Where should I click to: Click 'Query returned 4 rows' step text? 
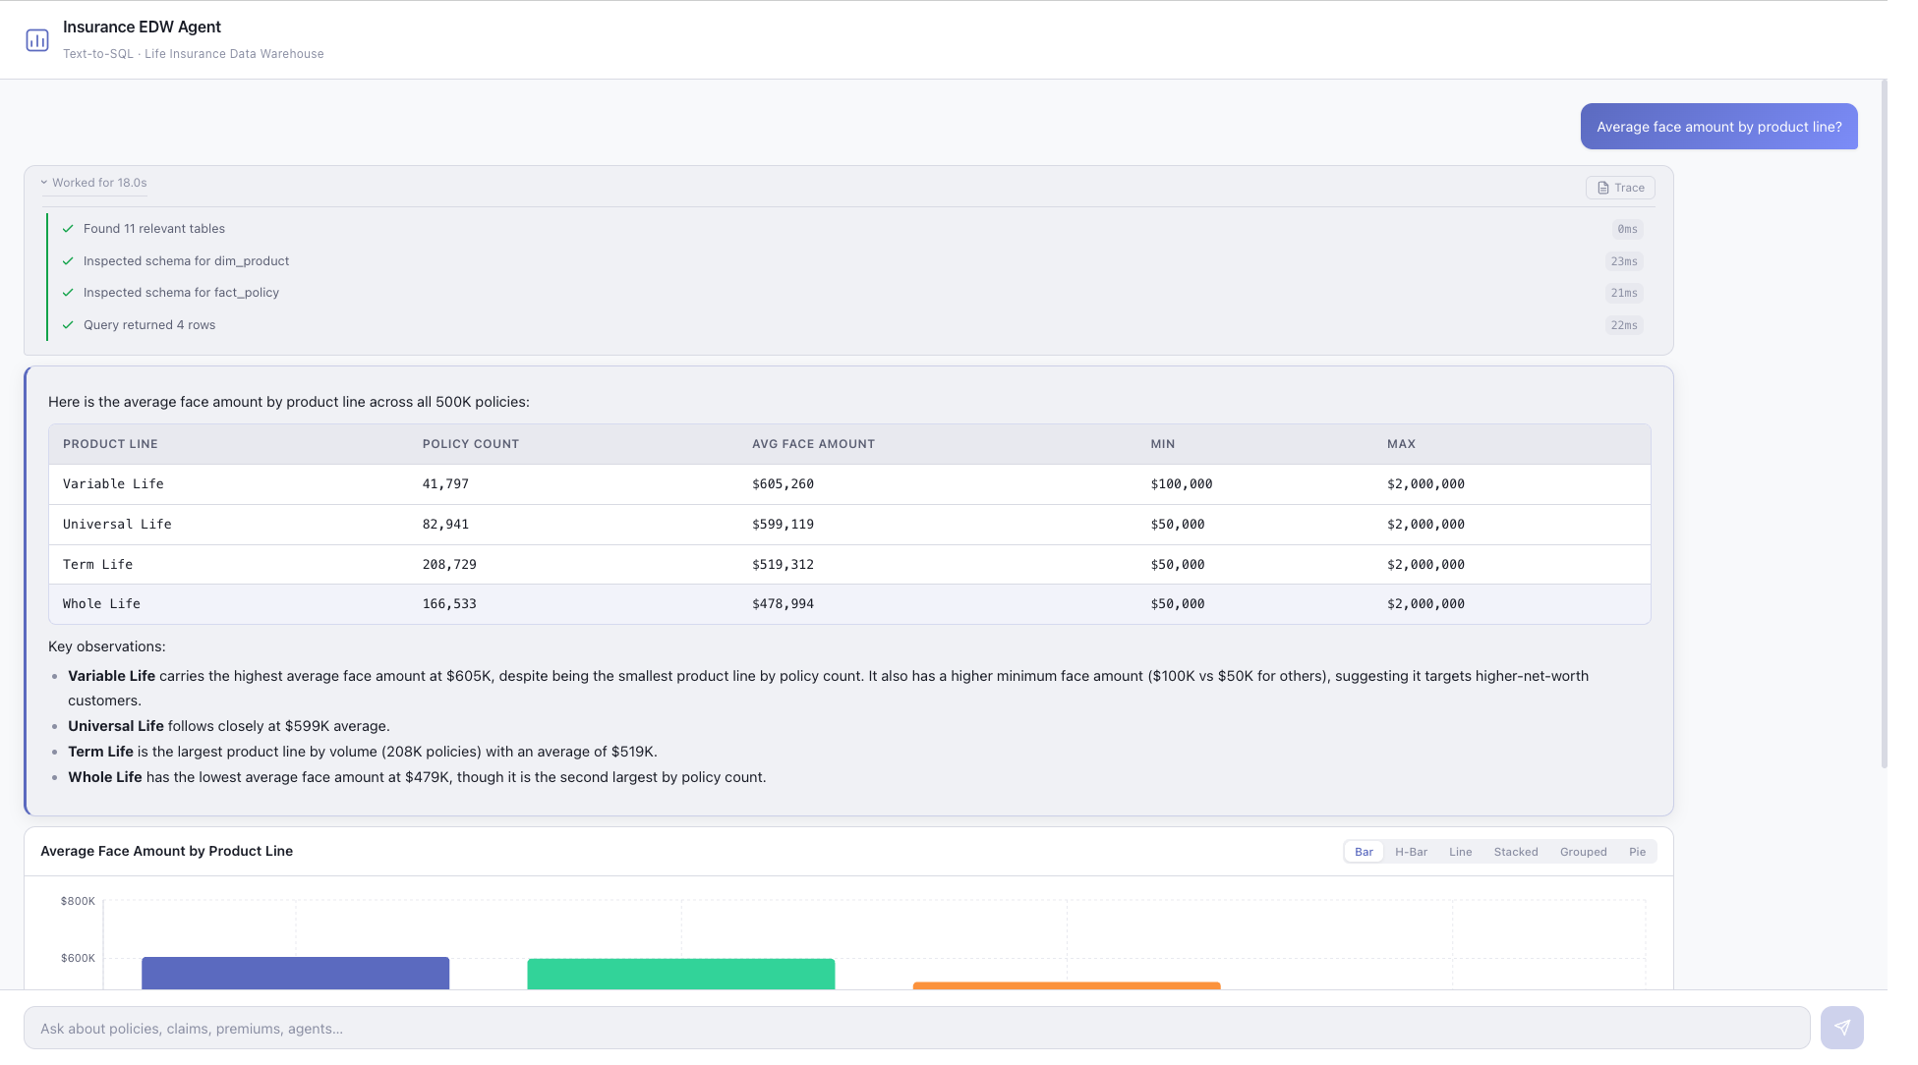pyautogui.click(x=149, y=325)
